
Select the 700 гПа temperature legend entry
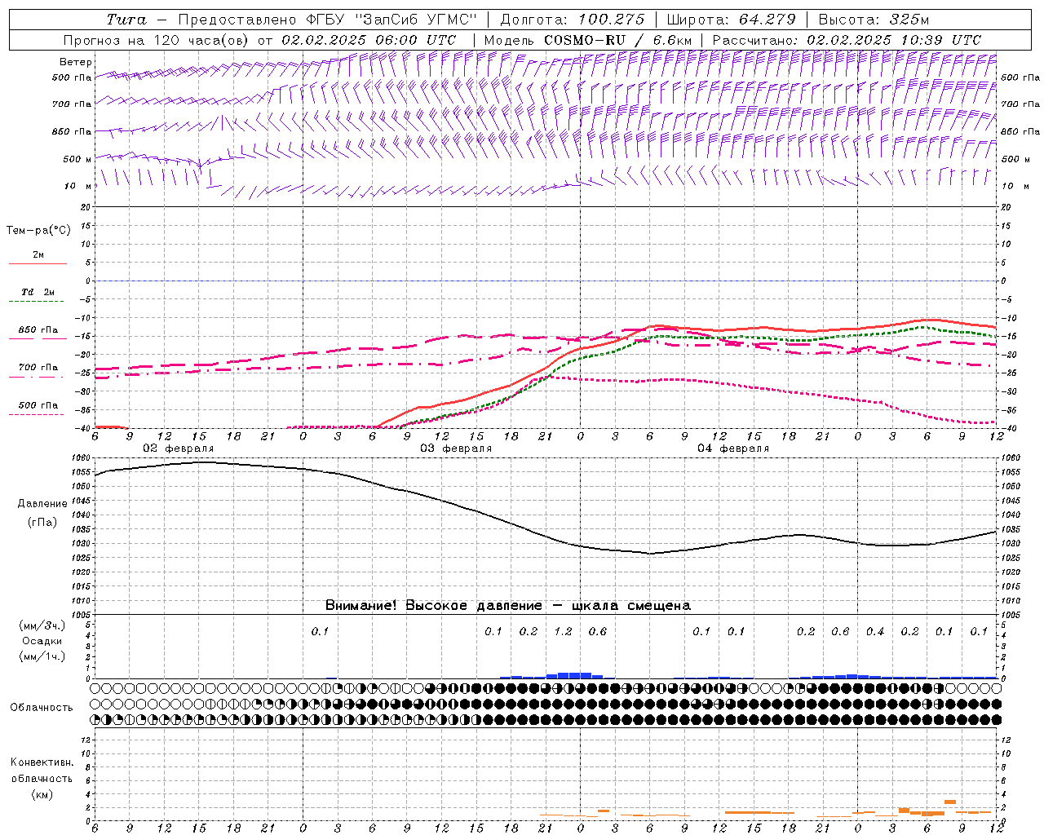(38, 368)
